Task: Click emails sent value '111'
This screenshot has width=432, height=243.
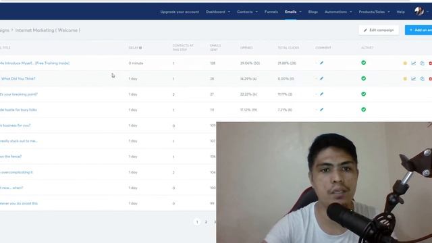Action: pyautogui.click(x=212, y=109)
